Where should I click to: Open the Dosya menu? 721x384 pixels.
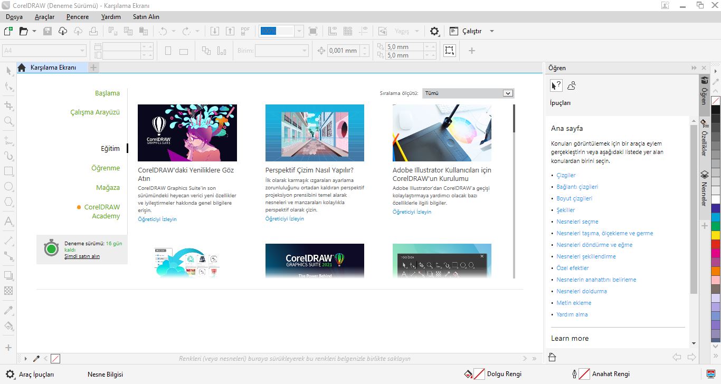point(14,17)
